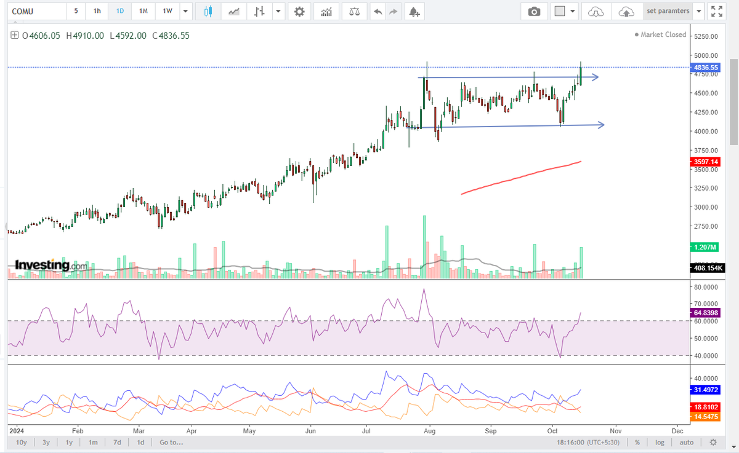Redo the chart action
Viewport: 739px width, 453px height.
pyautogui.click(x=394, y=11)
